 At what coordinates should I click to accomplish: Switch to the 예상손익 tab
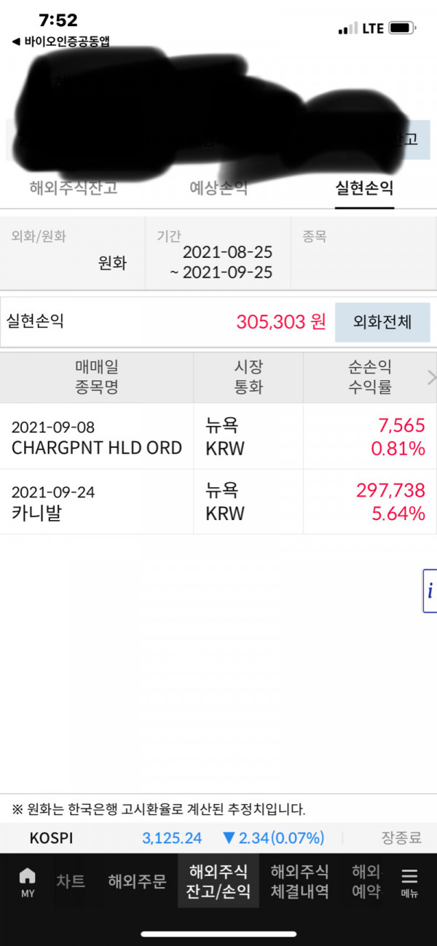pos(219,188)
